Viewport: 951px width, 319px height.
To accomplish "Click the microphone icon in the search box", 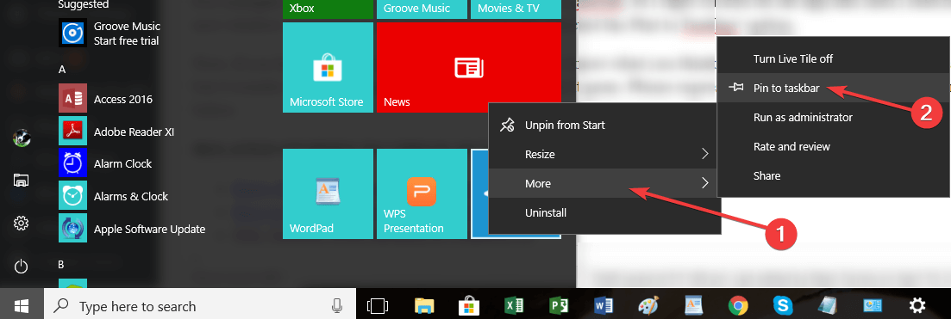I will click(x=337, y=306).
